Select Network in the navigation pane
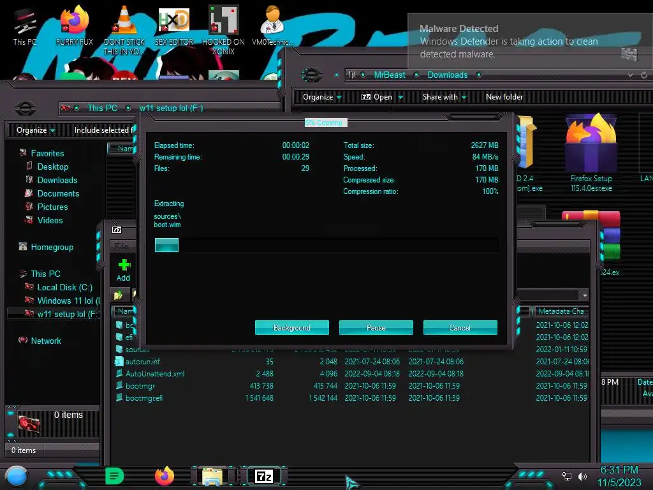The height and width of the screenshot is (490, 653). [45, 341]
